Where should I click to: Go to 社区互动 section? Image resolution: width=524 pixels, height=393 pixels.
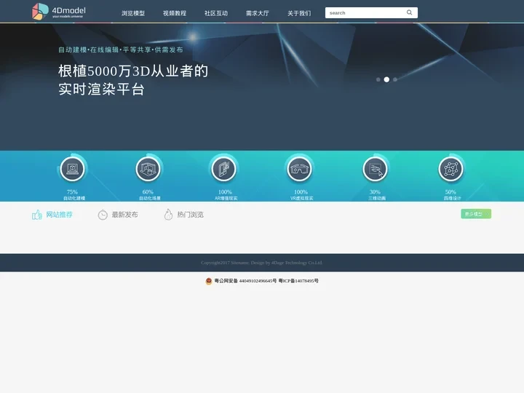(216, 13)
